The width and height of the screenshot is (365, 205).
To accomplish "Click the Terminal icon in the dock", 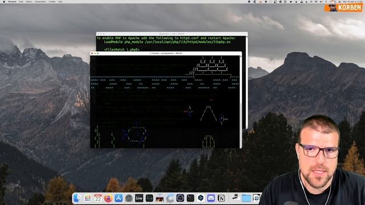I will 190,198.
